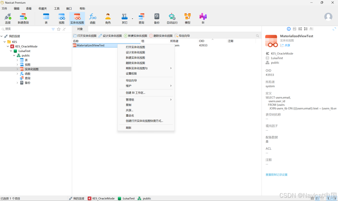338x201 pixels.
Task: Collapse the 我的连接 tree node
Action: [1, 36]
